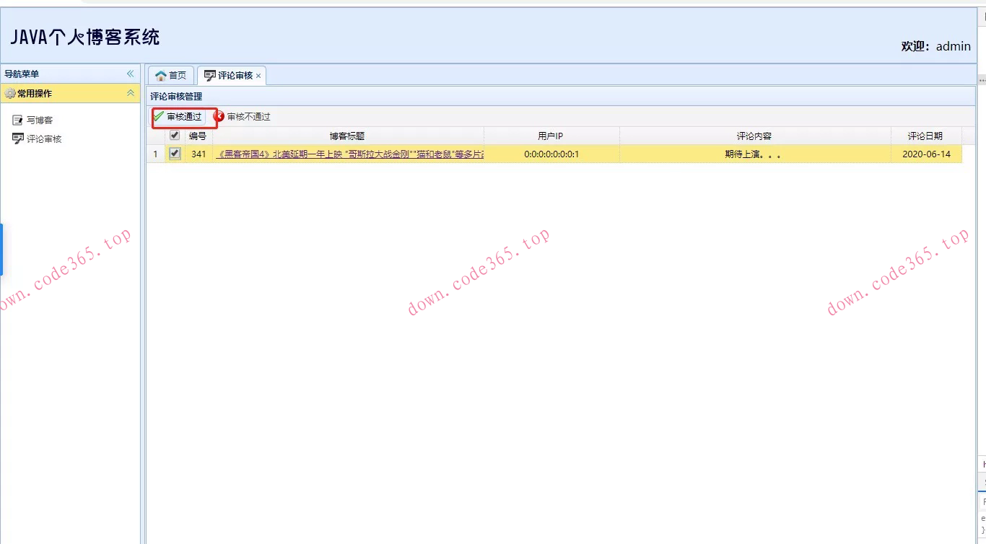Toggle the select-all checkbox in grid header
Screen dimensions: 986x544
(175, 135)
